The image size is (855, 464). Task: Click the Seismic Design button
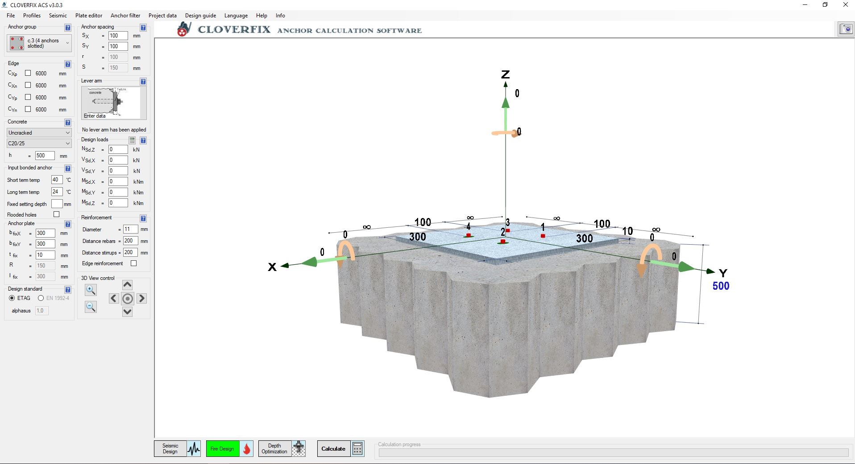pyautogui.click(x=170, y=449)
